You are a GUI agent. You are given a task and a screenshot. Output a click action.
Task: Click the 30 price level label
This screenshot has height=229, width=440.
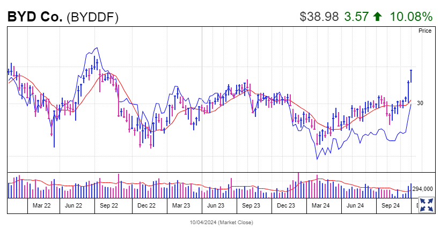tap(420, 103)
